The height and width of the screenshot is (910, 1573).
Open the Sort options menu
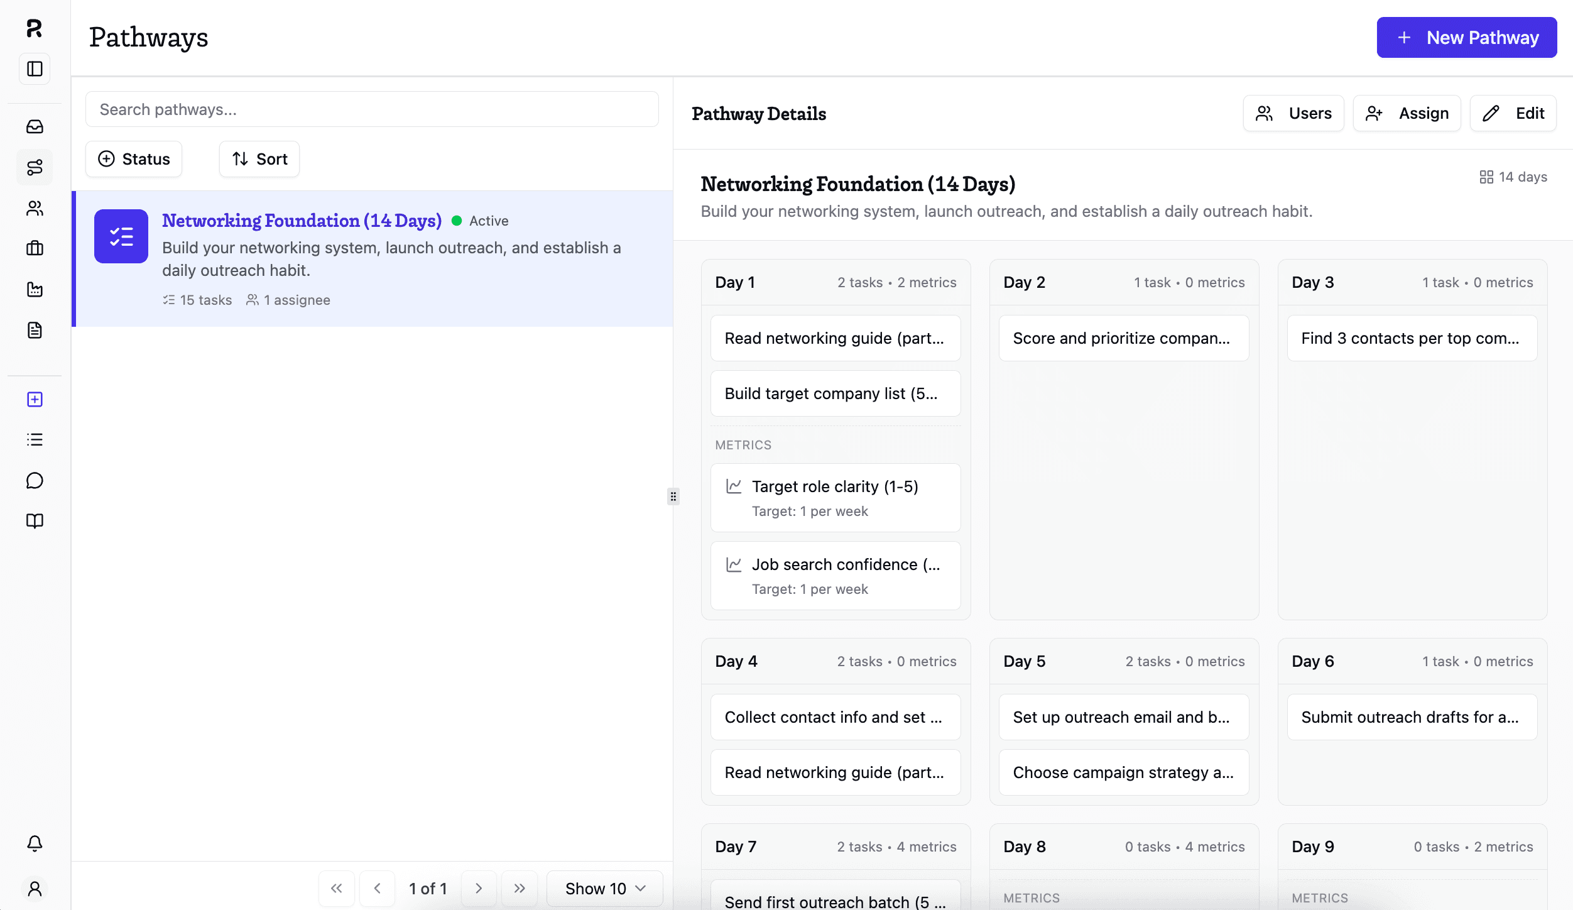[259, 159]
